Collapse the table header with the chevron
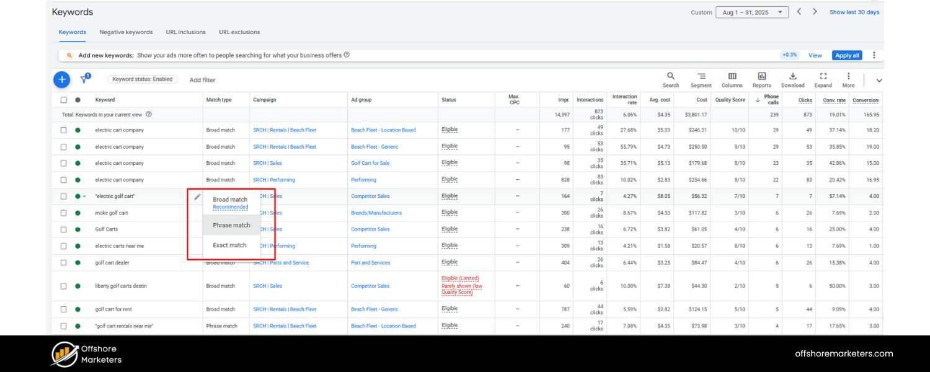This screenshot has width=930, height=372. pyautogui.click(x=879, y=80)
